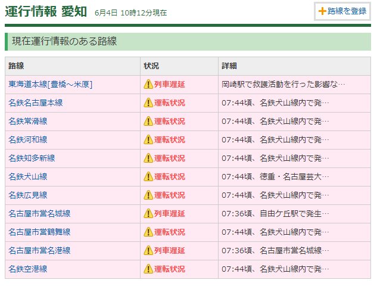Click the 6月4日 10時12分現在 timestamp
Screen dimensions: 377x286
pyautogui.click(x=131, y=13)
